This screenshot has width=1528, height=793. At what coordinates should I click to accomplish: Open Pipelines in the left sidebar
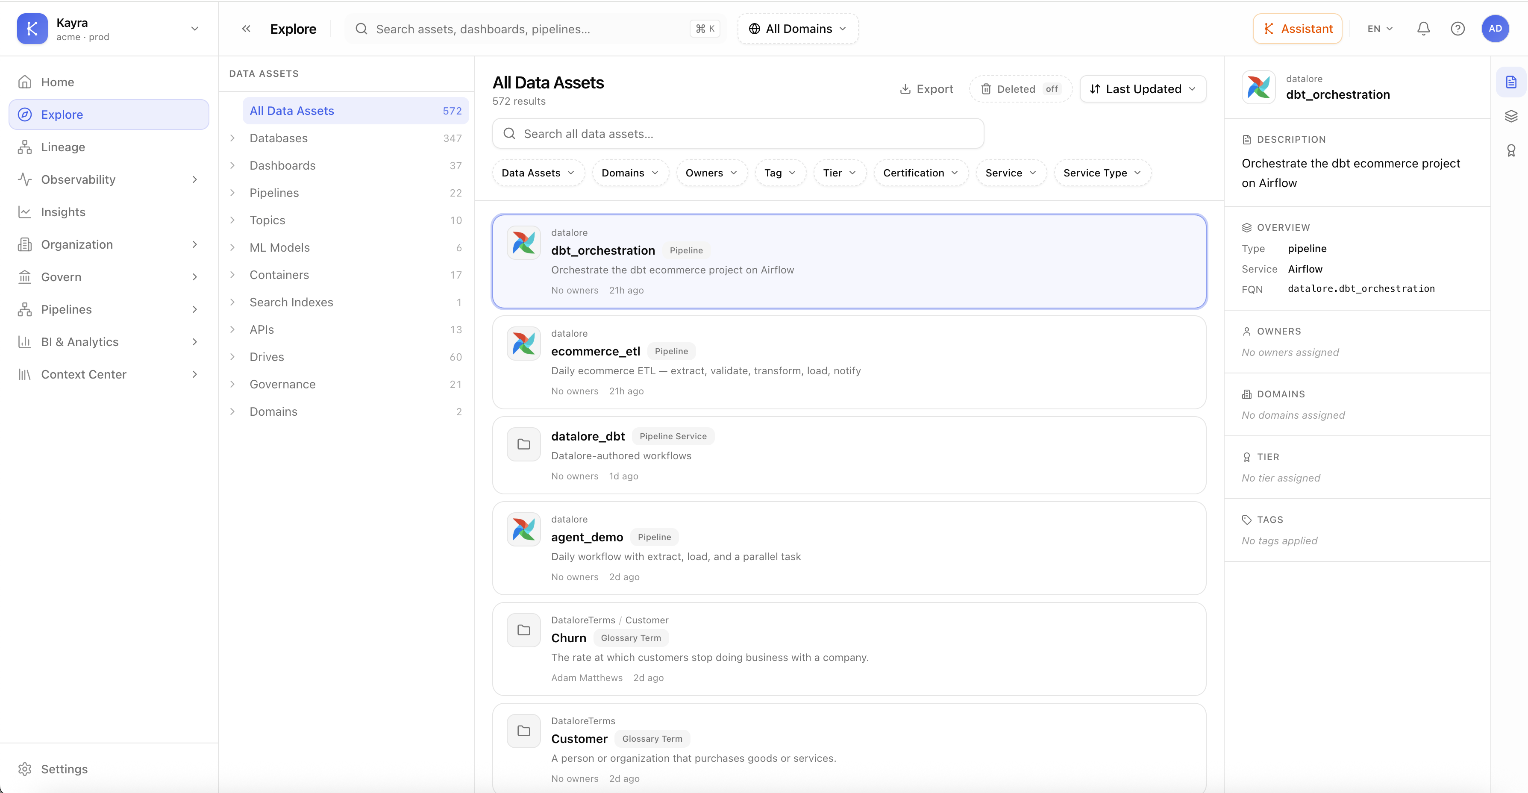tap(109, 309)
